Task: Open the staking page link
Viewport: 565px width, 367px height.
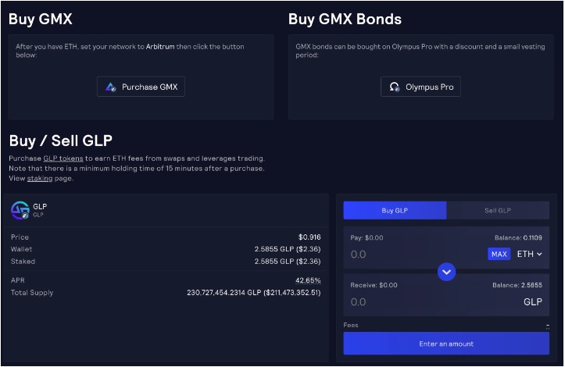Action: click(x=40, y=179)
